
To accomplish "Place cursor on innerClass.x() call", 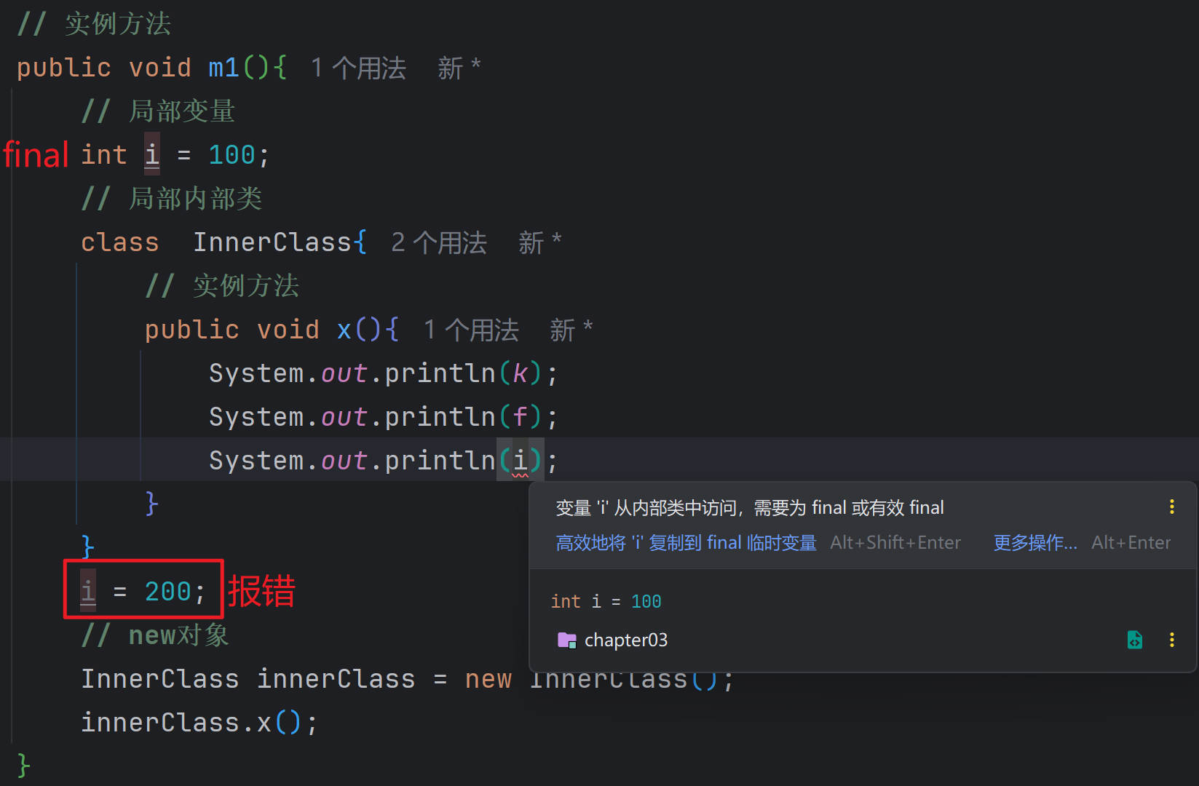I will click(198, 723).
